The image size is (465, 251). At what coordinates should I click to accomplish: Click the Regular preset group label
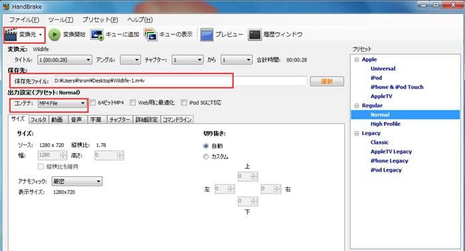pyautogui.click(x=372, y=105)
